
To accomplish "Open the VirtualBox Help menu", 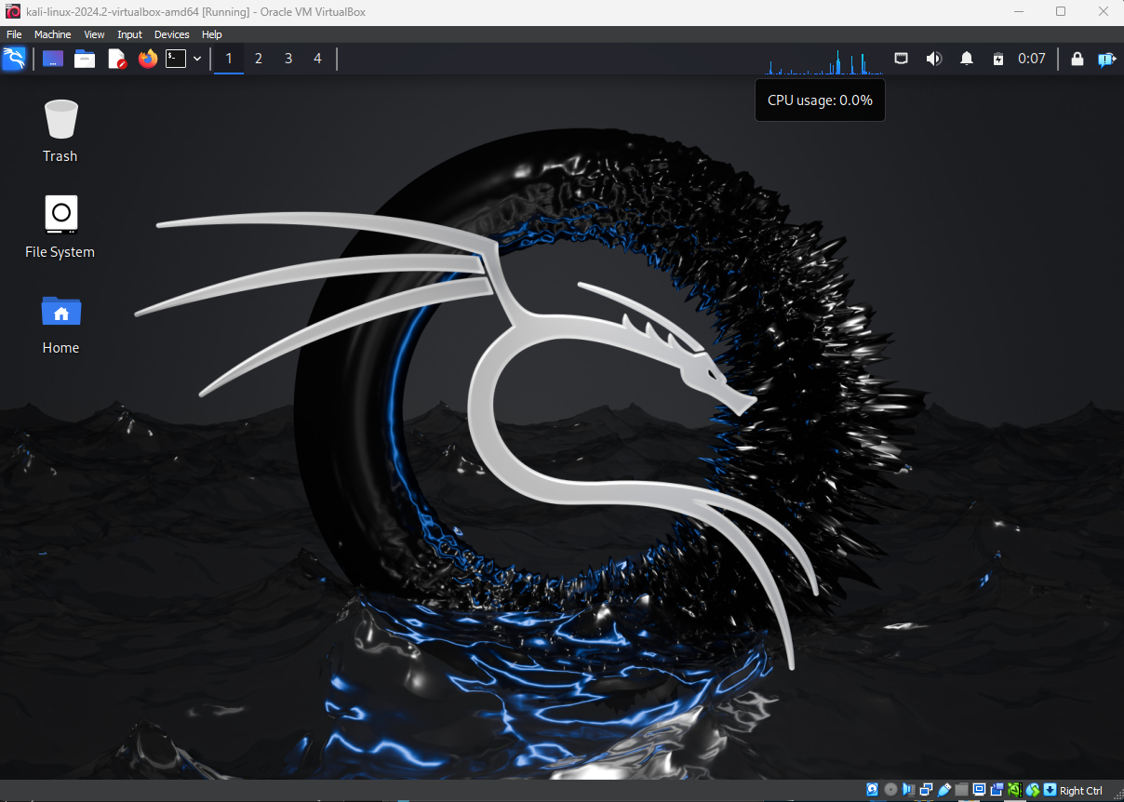I will click(x=212, y=34).
